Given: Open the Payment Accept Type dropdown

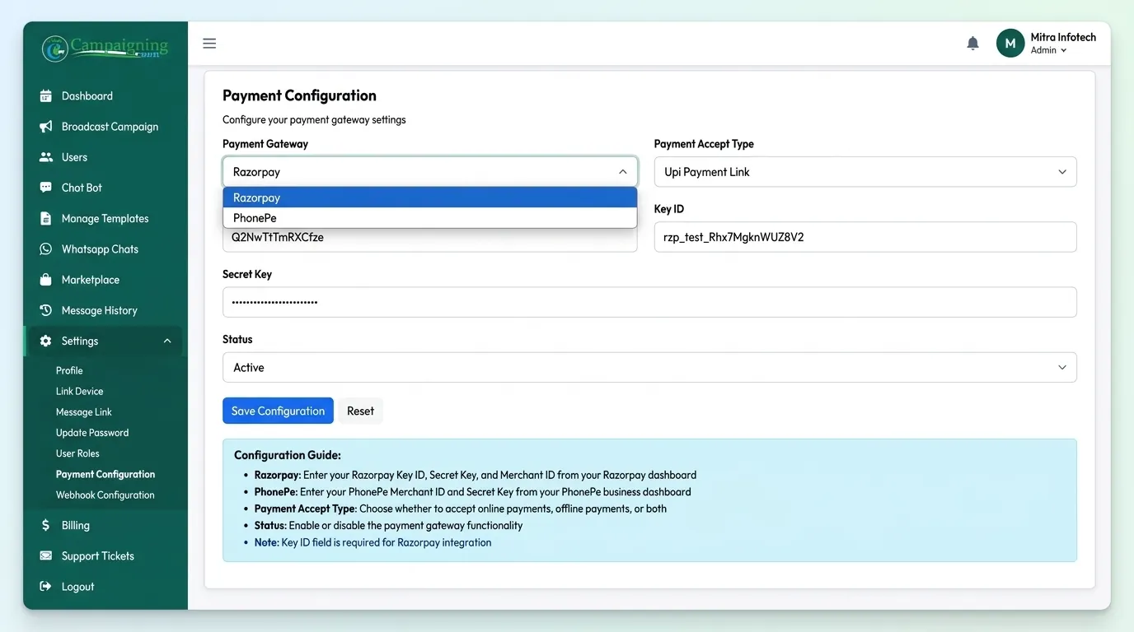Looking at the screenshot, I should (x=865, y=172).
